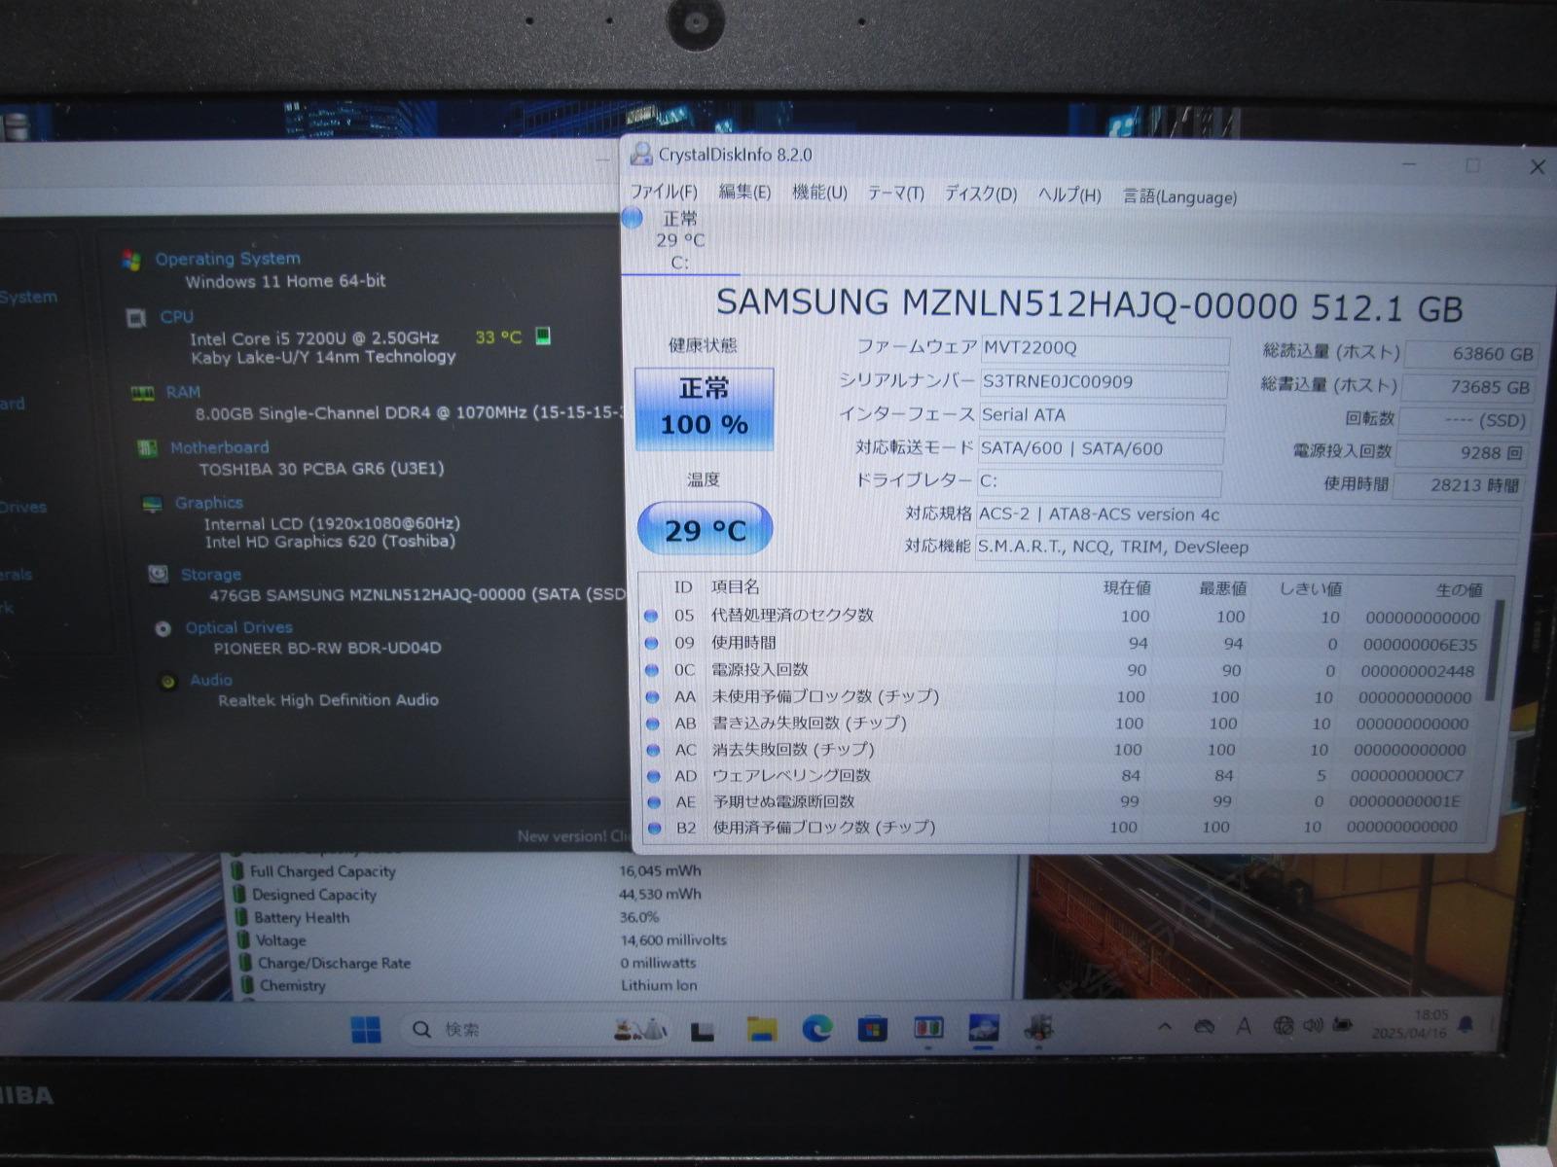Viewport: 1557px width, 1167px height.
Task: Select the Full Charged Capacity battery row
Action: click(x=467, y=871)
